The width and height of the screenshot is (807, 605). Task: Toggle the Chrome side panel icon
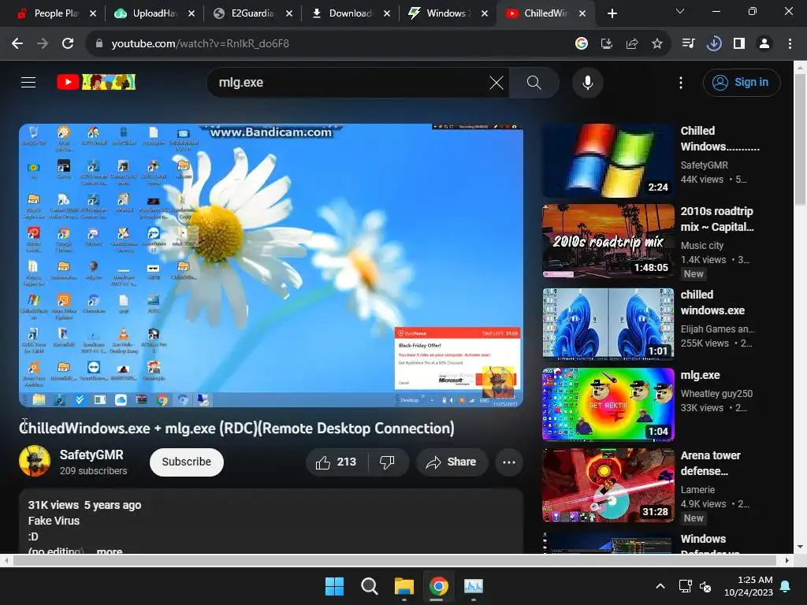[x=739, y=44]
